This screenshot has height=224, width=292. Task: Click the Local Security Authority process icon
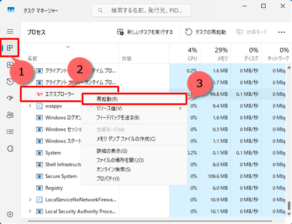(39, 211)
